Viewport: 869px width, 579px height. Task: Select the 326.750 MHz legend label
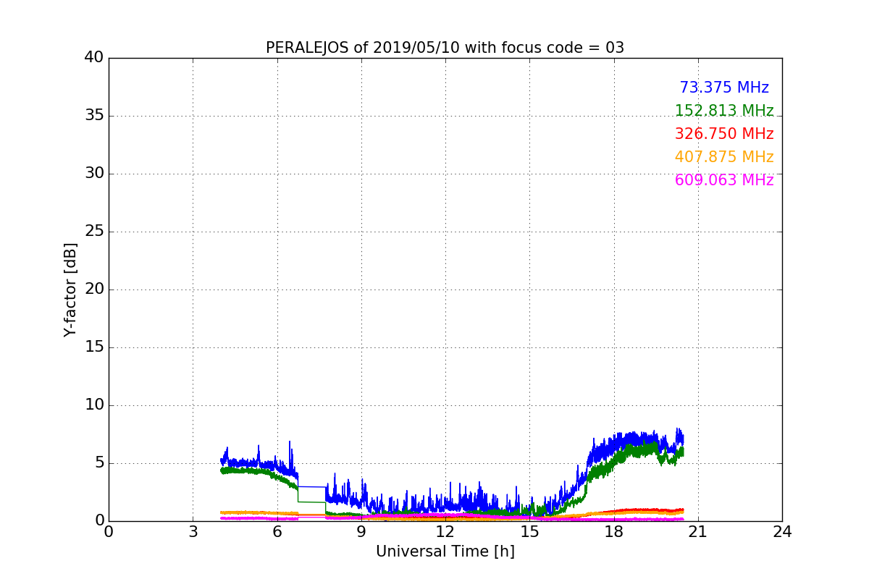click(724, 134)
